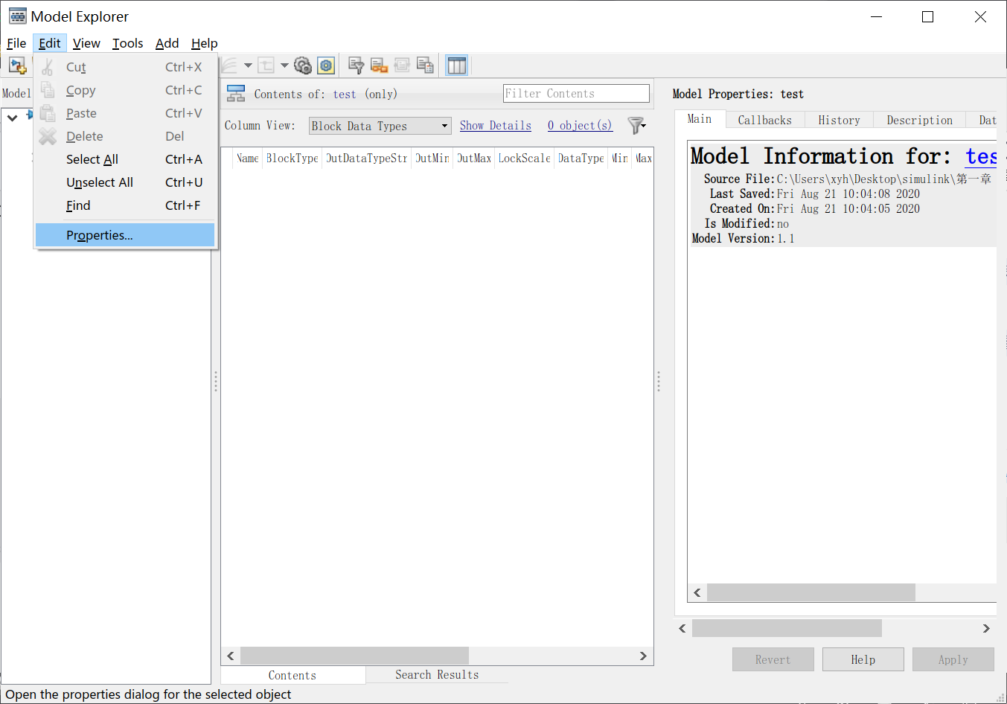The image size is (1007, 704).
Task: Click the gray gears update diagram icon
Action: [303, 65]
